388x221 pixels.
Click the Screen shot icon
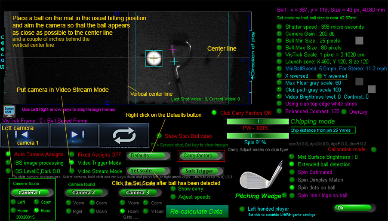(9, 111)
